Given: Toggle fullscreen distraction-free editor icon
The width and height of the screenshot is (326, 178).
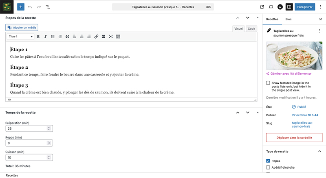Looking at the screenshot, I should point(110,37).
